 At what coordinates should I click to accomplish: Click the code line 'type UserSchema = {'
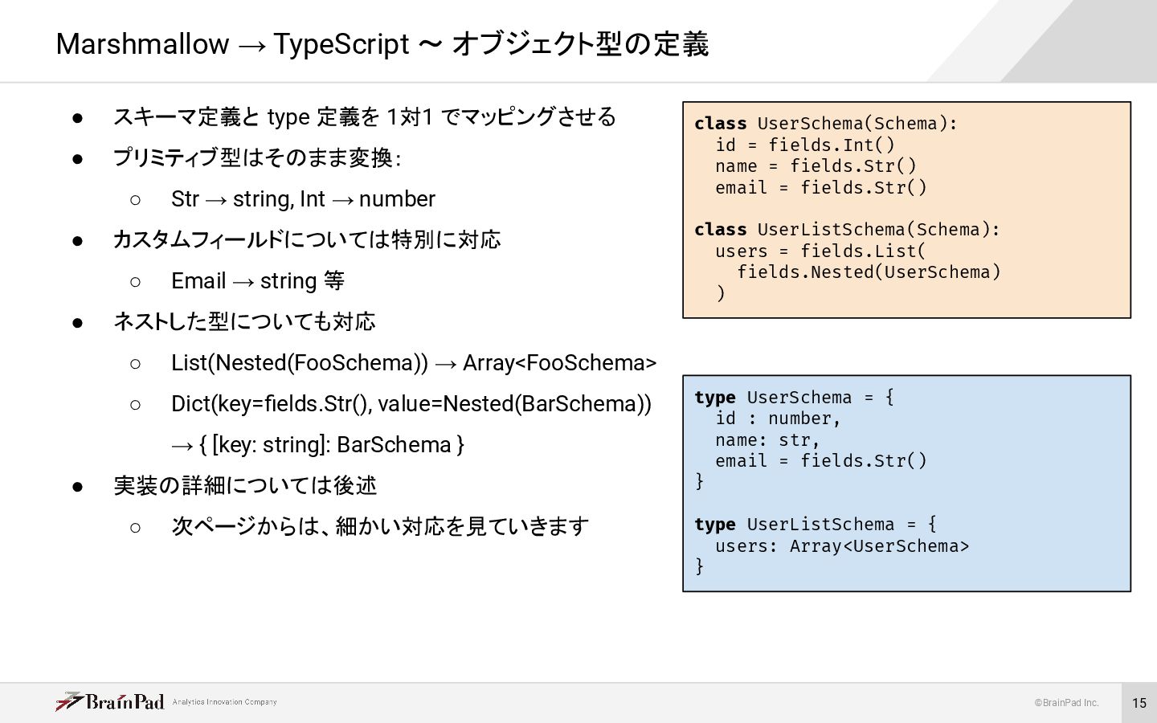tap(794, 398)
